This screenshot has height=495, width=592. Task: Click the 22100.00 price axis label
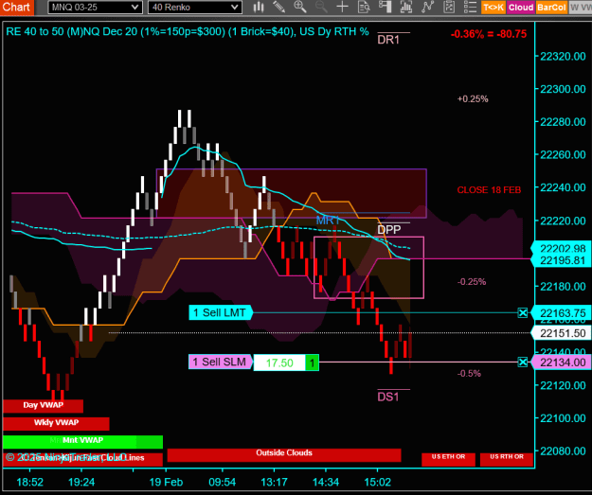563,418
